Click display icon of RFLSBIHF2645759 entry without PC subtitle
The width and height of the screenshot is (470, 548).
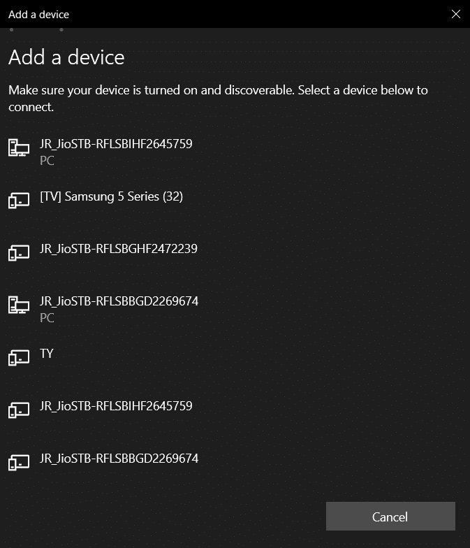pos(19,410)
